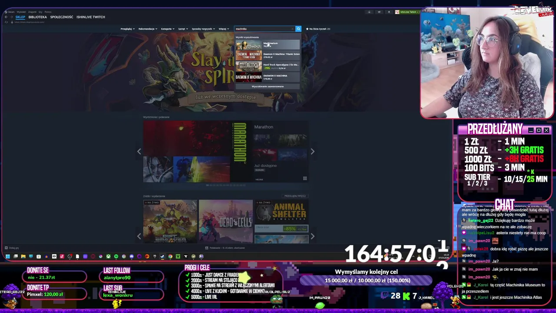The image size is (556, 313).
Task: Open Na liście życzeń wishlist link
Action: click(318, 29)
